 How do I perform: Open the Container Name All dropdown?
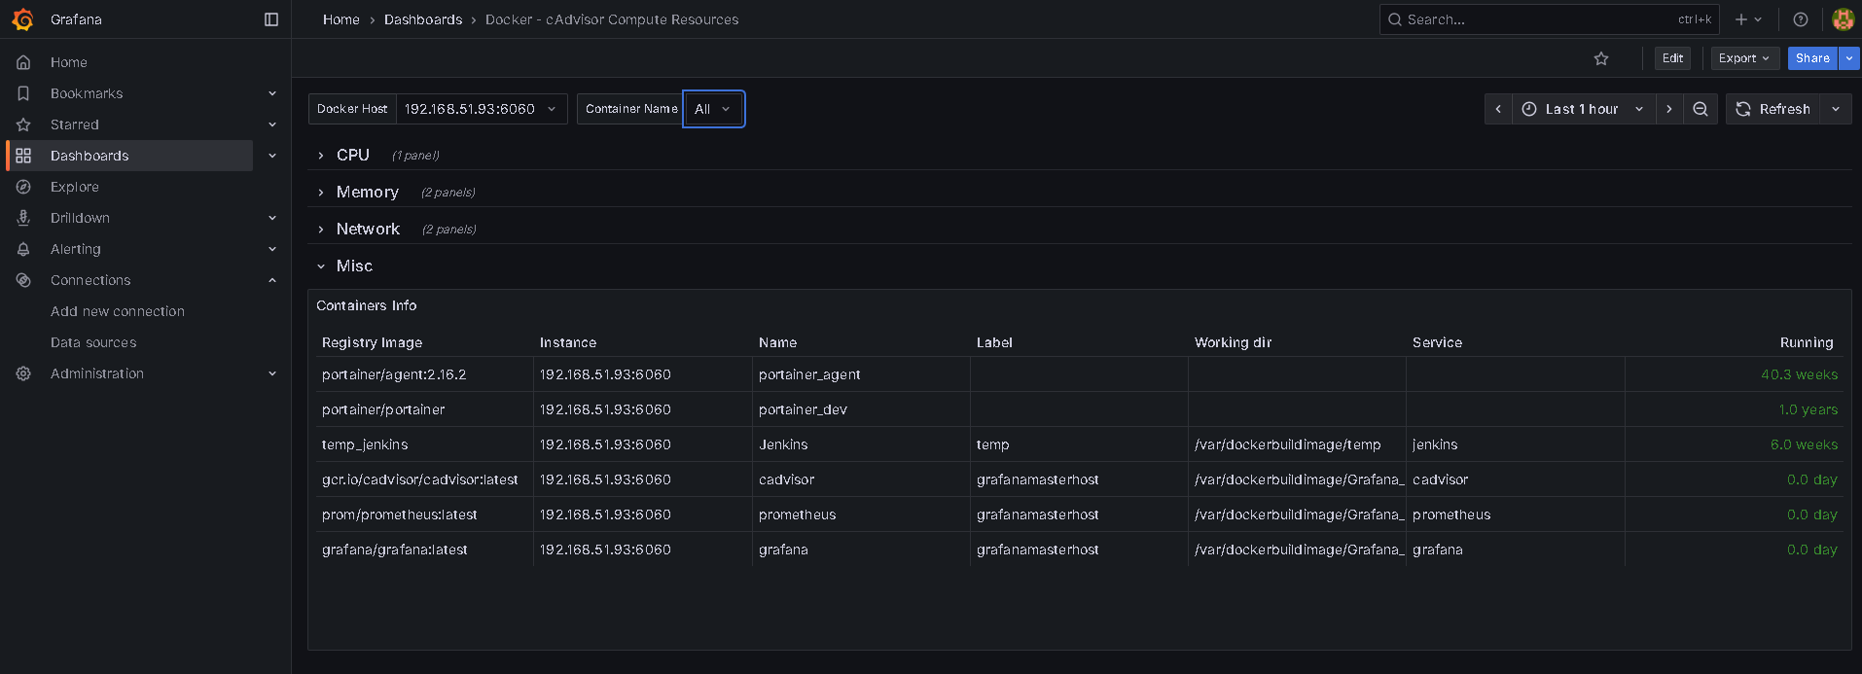click(714, 109)
